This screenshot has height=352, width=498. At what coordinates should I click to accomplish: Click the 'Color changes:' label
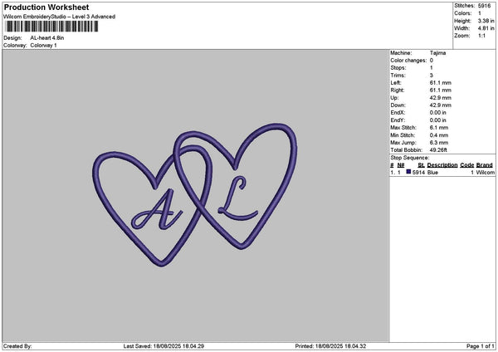pos(408,61)
